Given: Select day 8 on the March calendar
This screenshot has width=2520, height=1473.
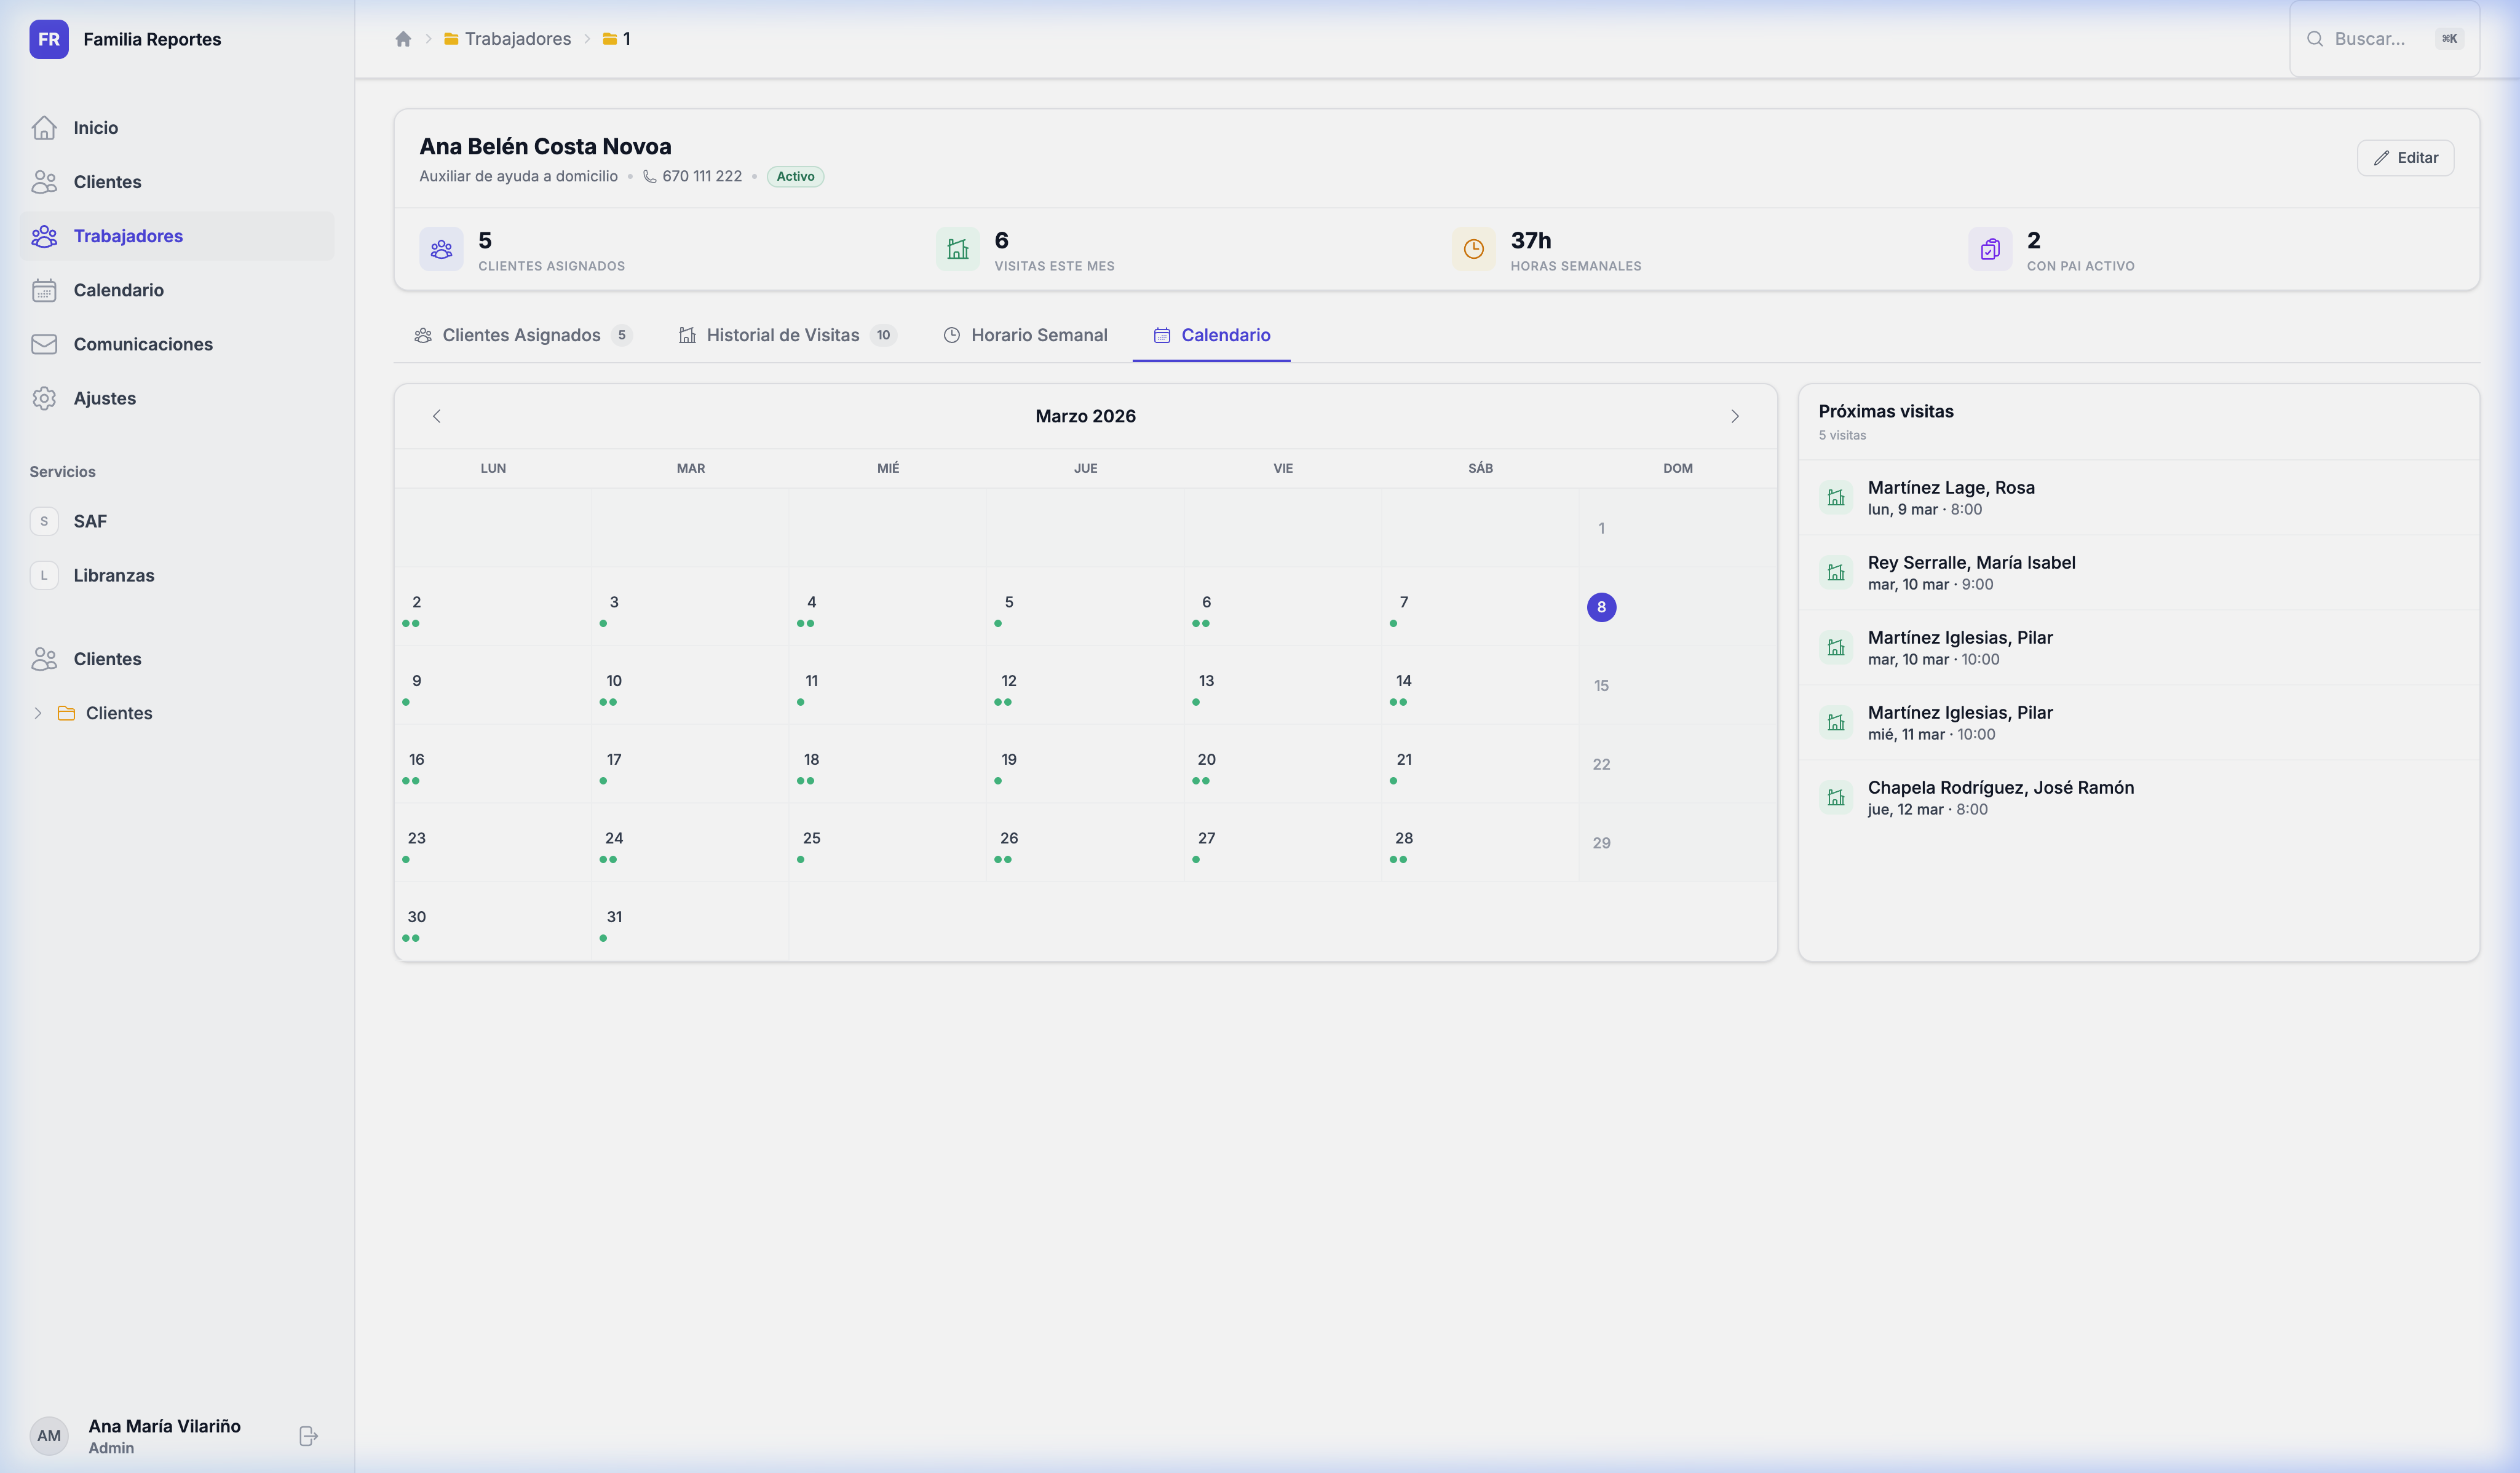Looking at the screenshot, I should click(x=1602, y=607).
